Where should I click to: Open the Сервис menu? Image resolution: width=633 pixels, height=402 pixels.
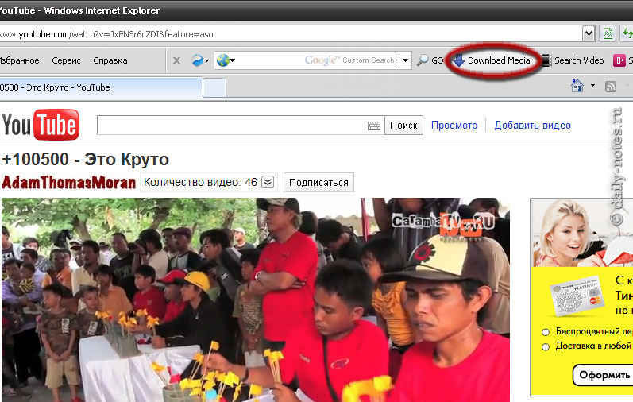coord(66,60)
